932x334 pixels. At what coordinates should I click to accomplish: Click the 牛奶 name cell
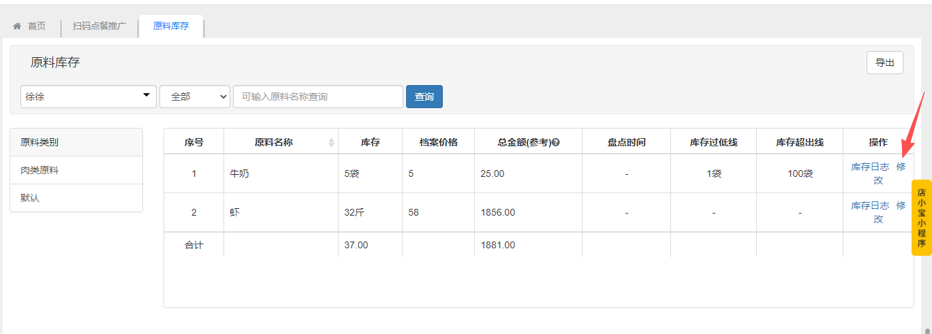240,173
